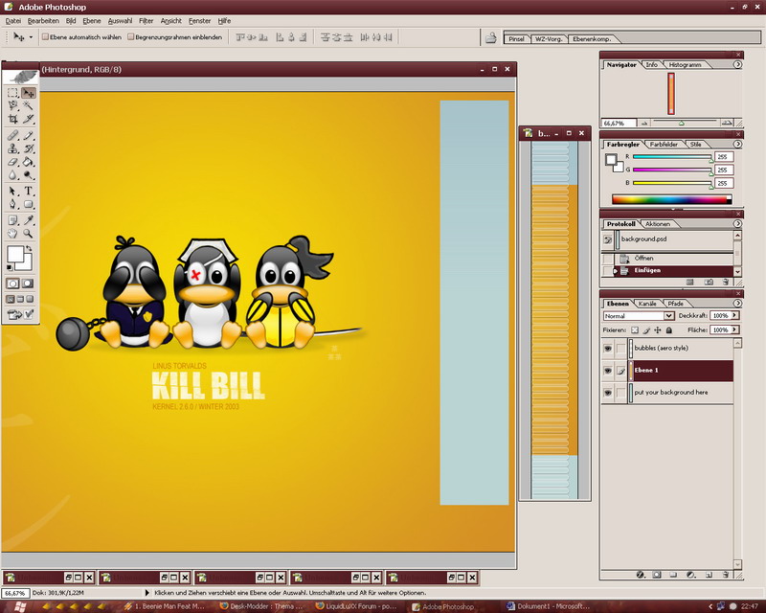Toggle lock all icon in Fixieren row
Viewport: 766px width, 613px height.
pyautogui.click(x=668, y=329)
